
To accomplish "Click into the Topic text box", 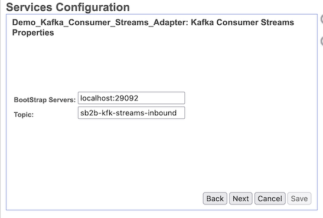I will (x=132, y=113).
